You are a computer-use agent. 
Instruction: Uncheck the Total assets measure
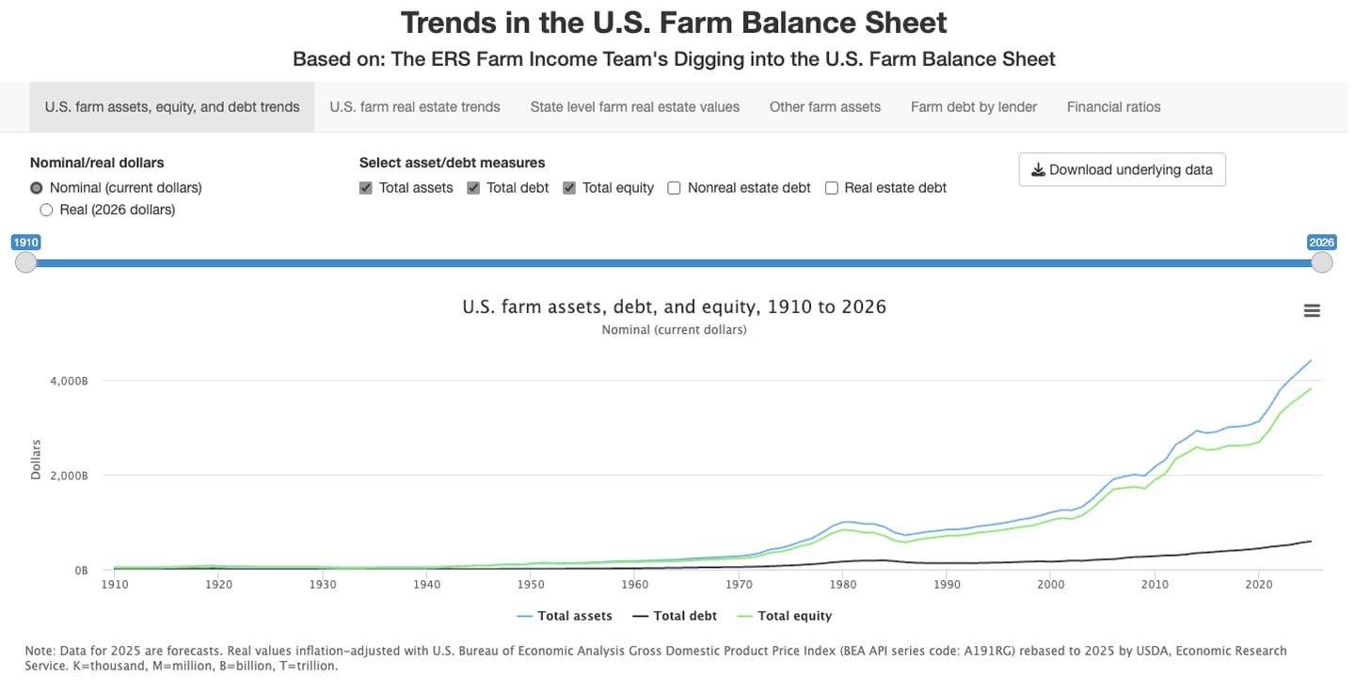coord(364,187)
